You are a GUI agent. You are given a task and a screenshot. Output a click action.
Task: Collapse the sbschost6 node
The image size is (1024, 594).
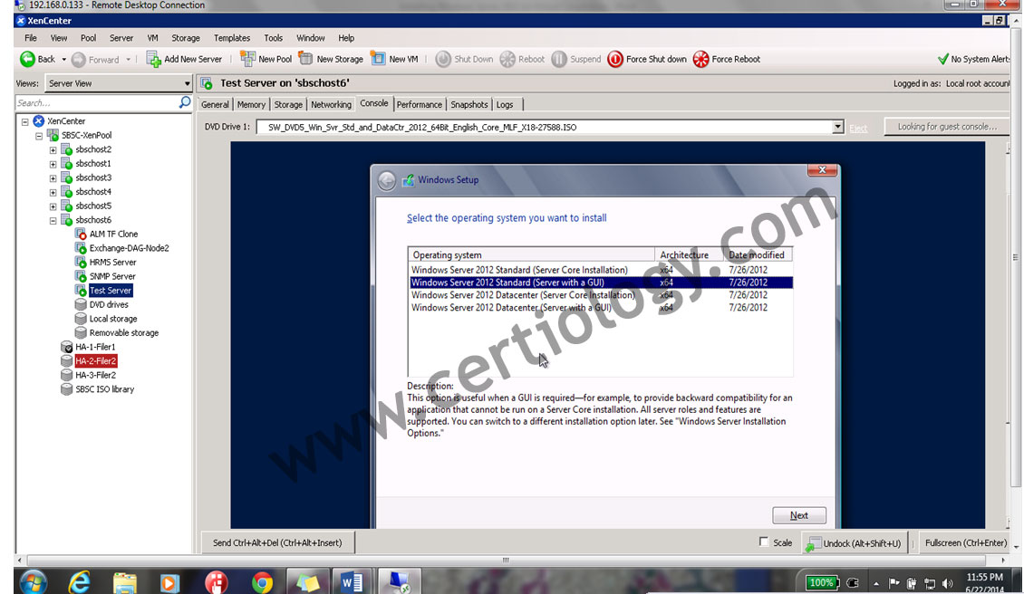pos(53,221)
